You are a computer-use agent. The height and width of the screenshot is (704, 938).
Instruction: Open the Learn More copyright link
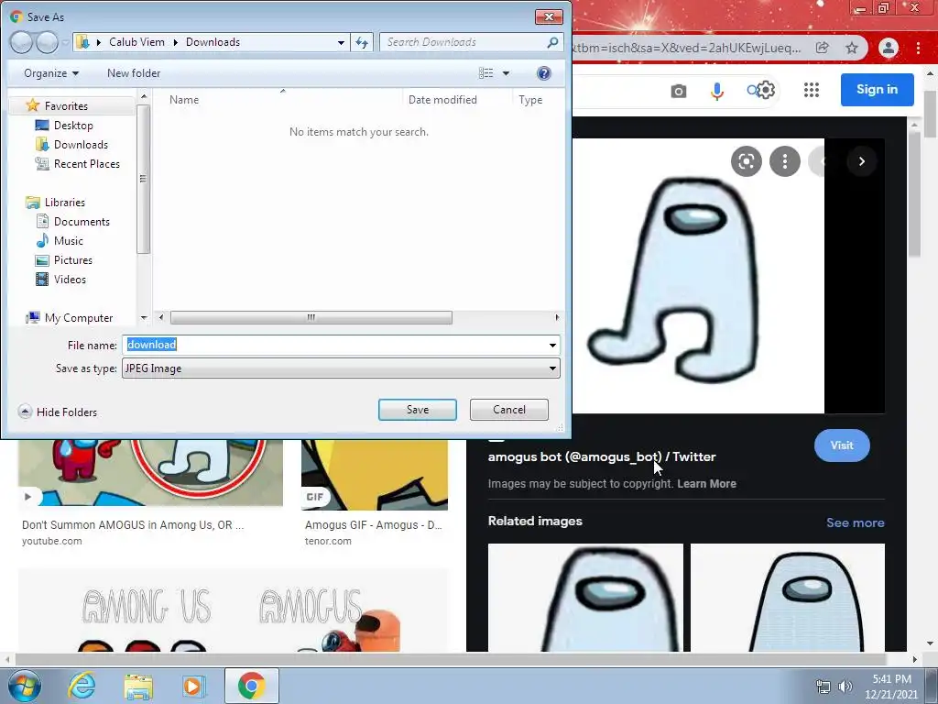[x=706, y=484]
